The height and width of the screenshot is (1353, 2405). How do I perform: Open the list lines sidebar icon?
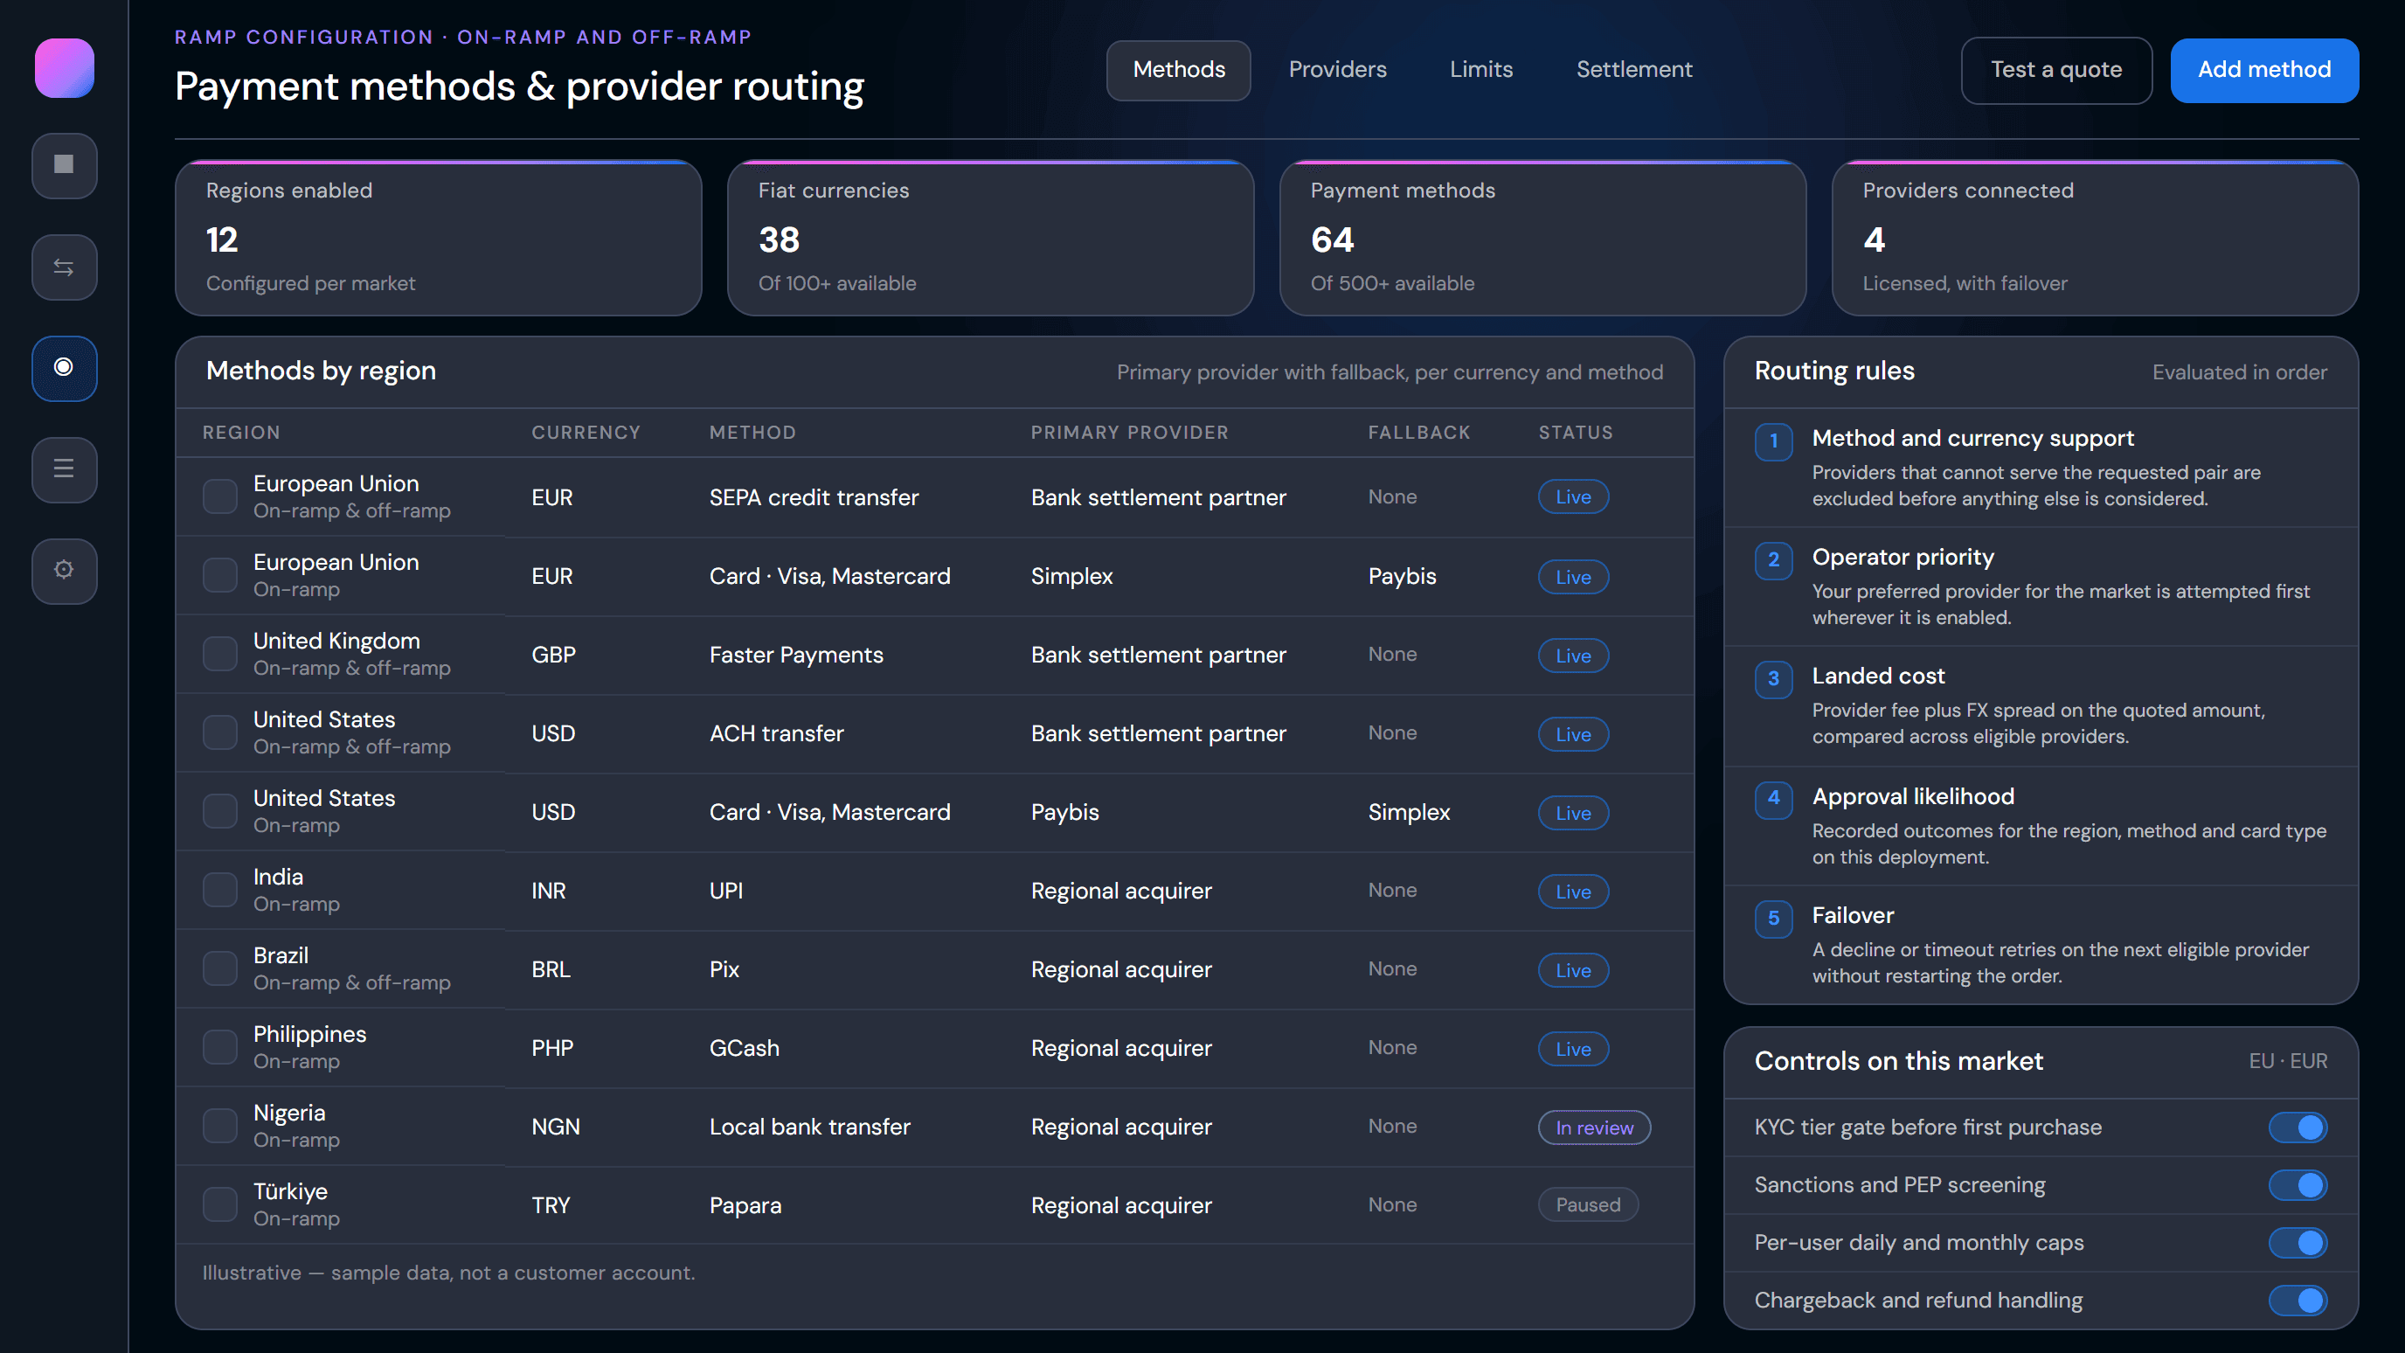[x=65, y=468]
